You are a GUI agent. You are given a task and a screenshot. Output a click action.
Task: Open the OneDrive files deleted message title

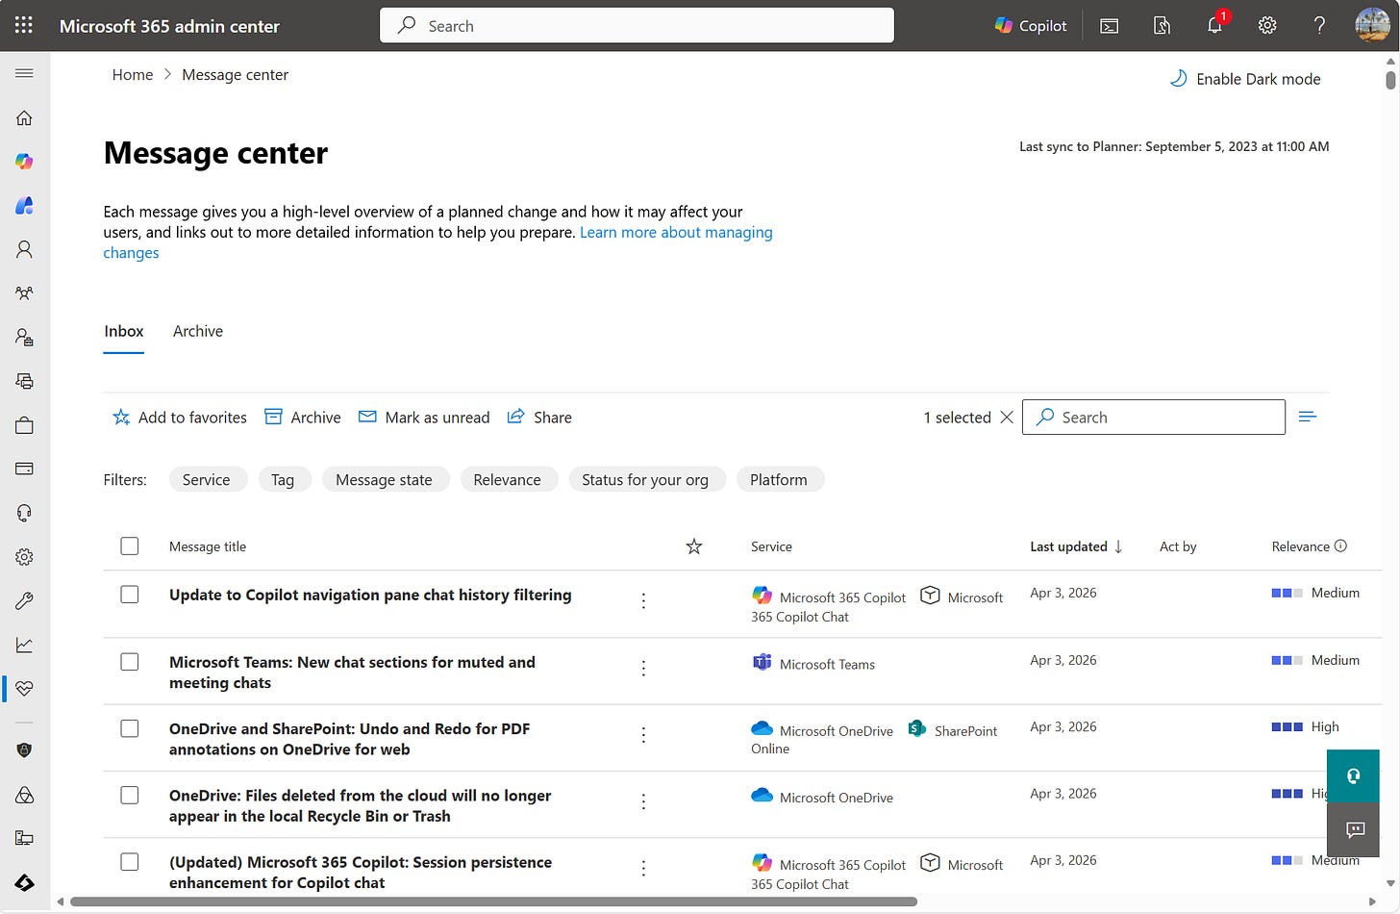pos(361,805)
